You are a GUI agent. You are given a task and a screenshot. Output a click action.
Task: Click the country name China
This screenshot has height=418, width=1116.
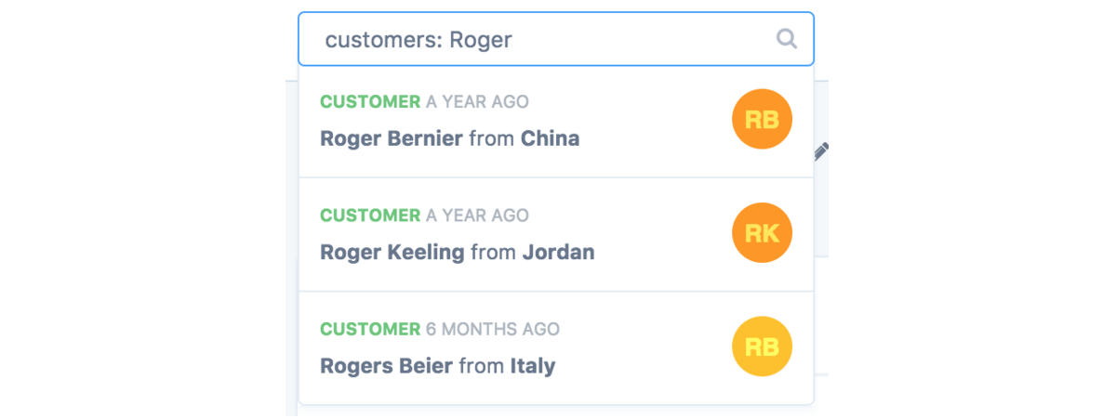550,139
